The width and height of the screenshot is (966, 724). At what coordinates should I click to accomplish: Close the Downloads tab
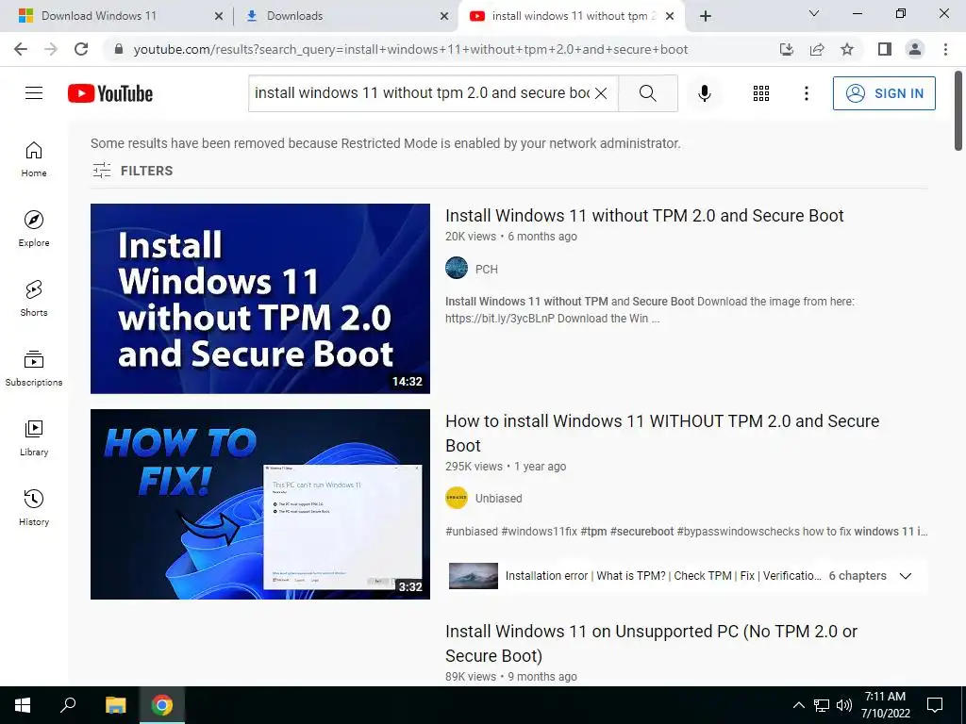click(x=444, y=16)
